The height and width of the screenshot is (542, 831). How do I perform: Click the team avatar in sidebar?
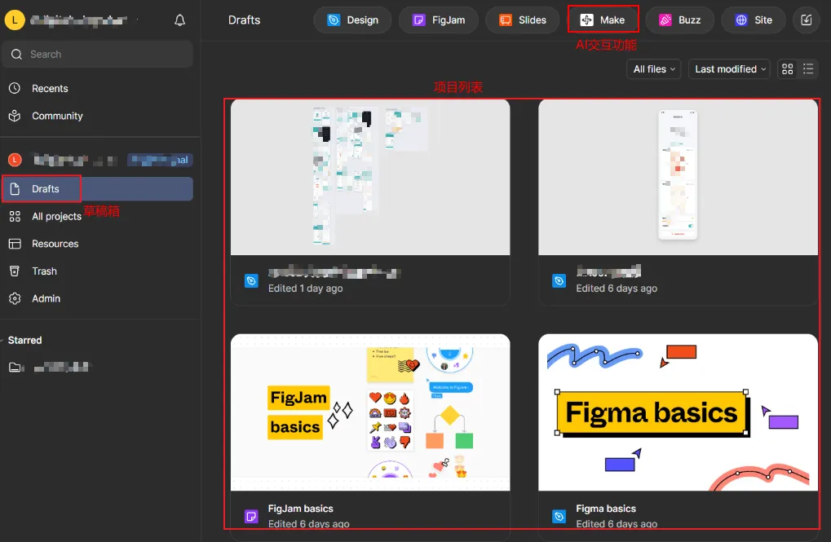click(x=15, y=160)
